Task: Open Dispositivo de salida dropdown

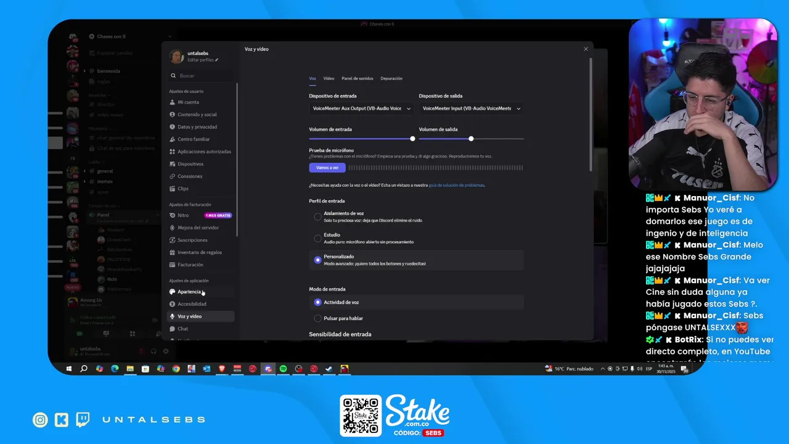Action: pos(471,109)
